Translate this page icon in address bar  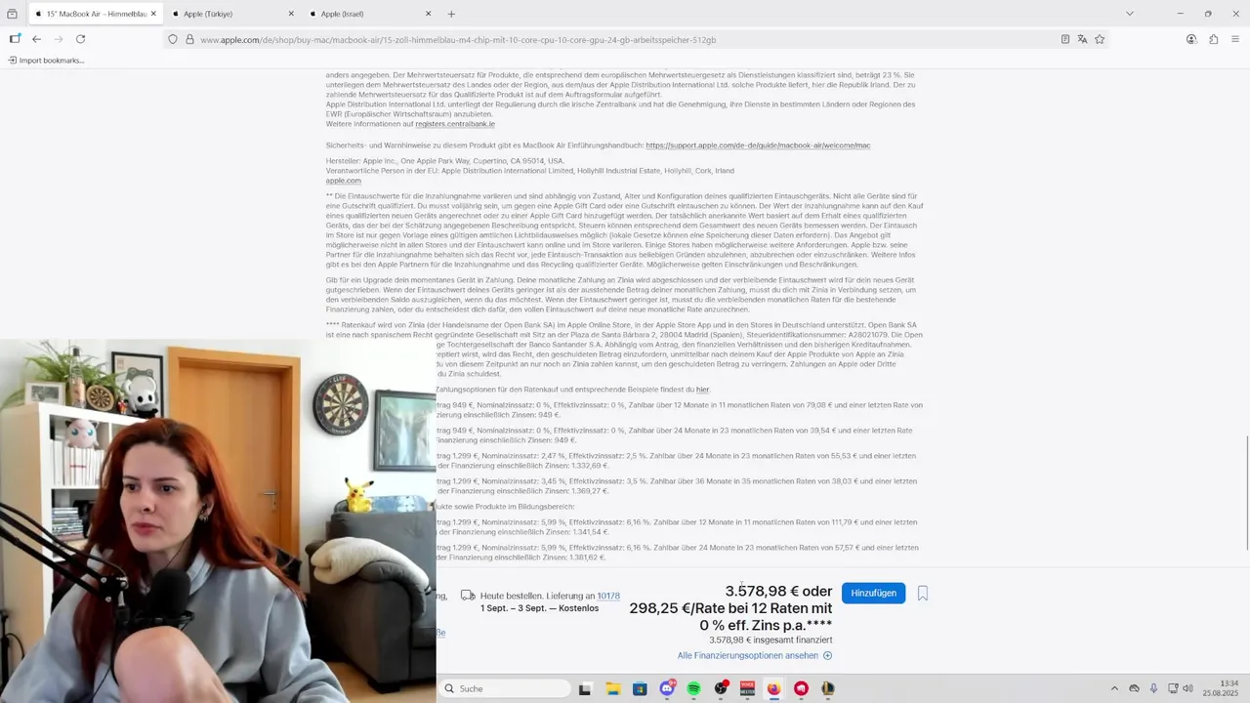click(x=1082, y=39)
